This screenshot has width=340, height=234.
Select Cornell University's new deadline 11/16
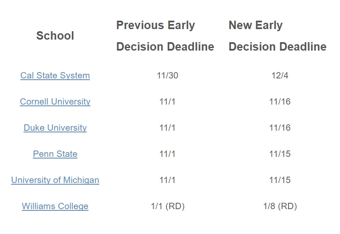pos(280,102)
